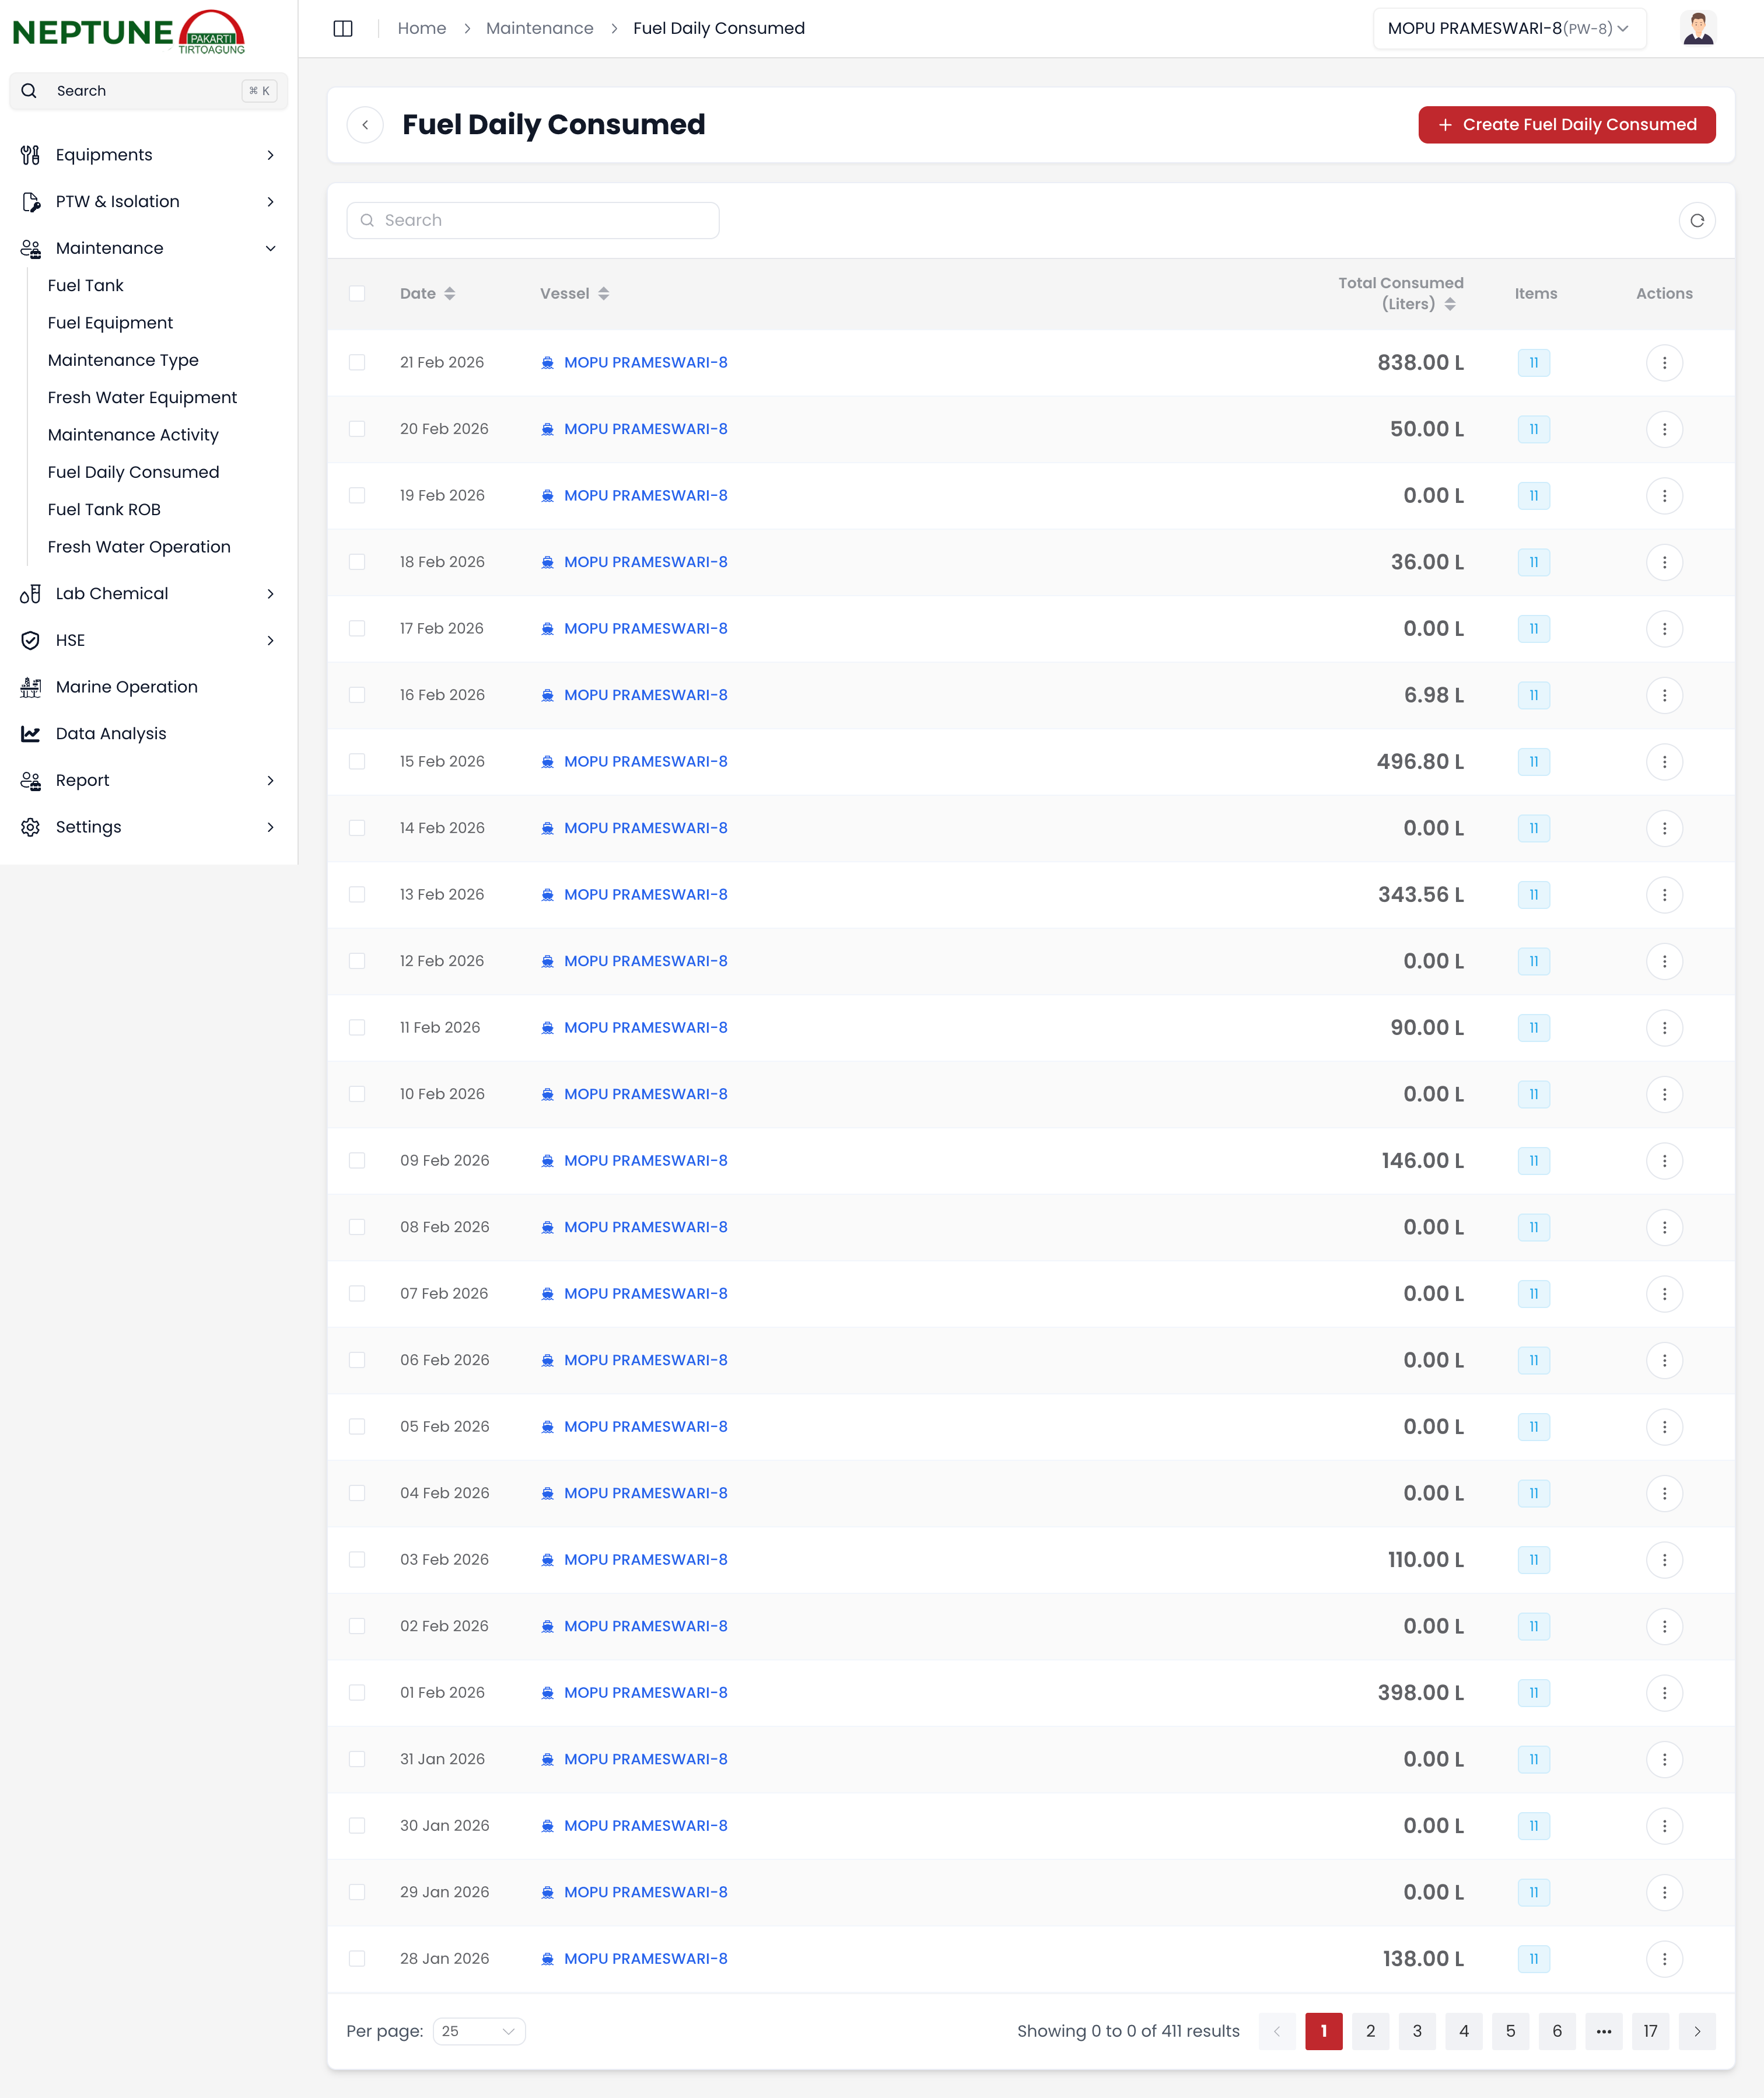Select Fresh Water Operation menu item

[x=139, y=547]
